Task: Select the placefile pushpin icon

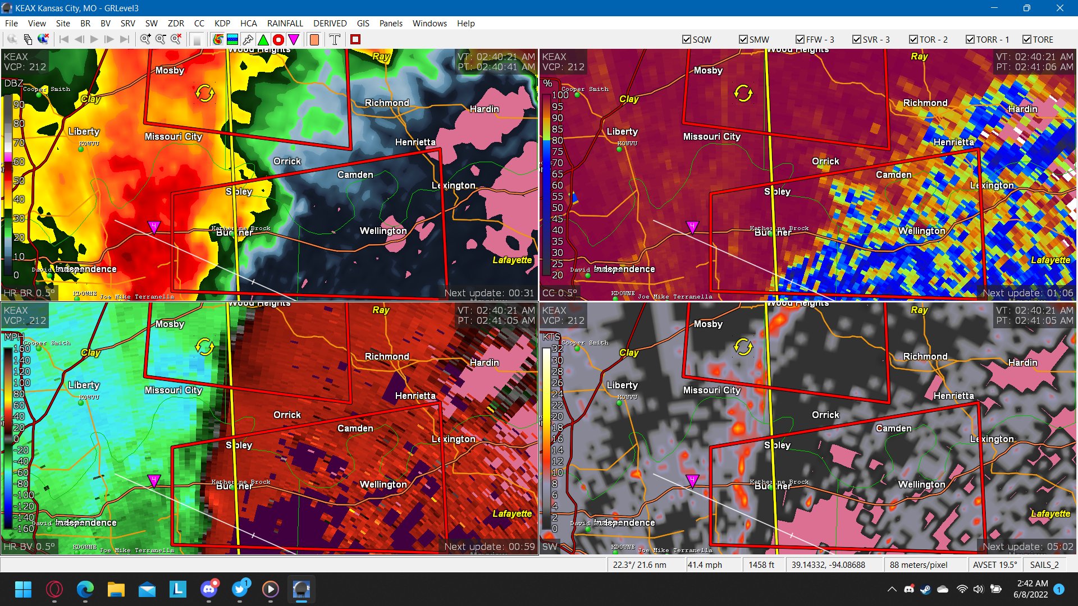Action: click(247, 39)
